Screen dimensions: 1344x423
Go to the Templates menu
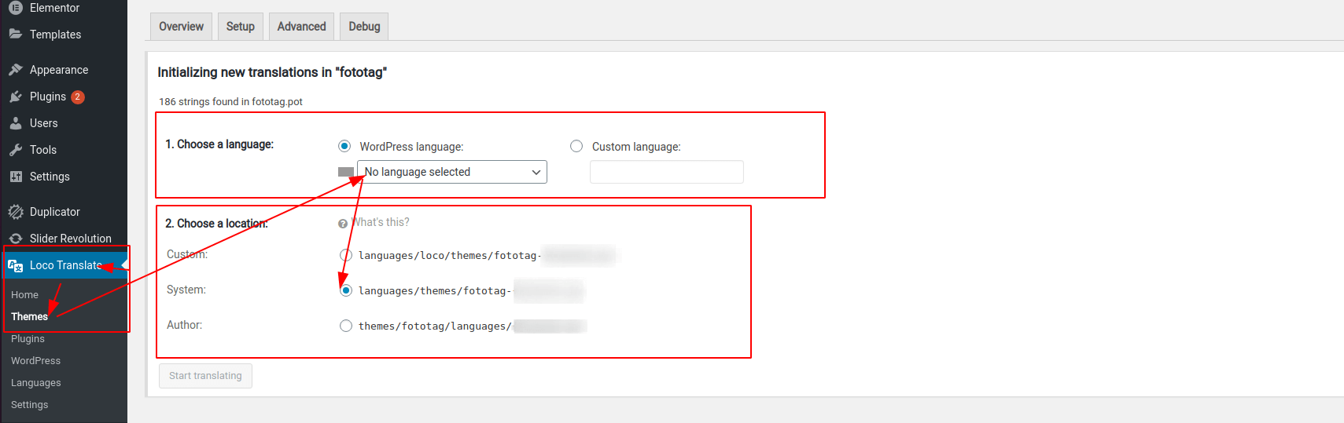55,35
